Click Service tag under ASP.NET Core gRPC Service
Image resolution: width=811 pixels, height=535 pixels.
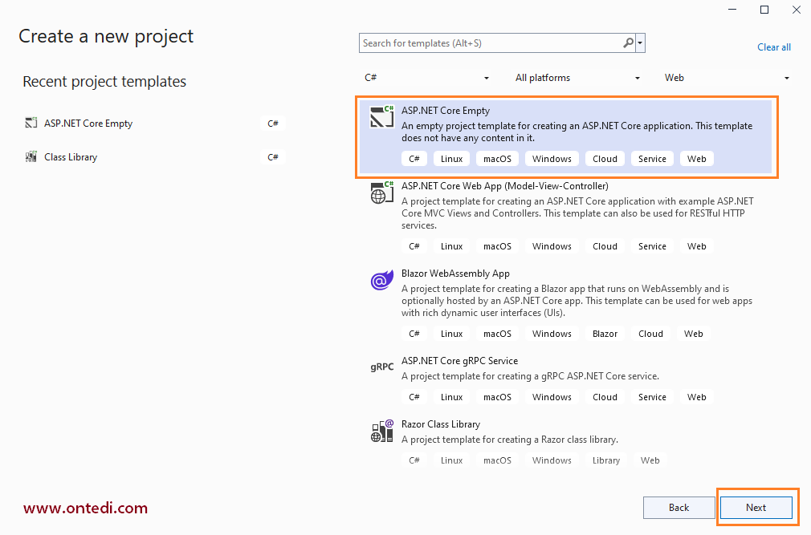point(652,396)
